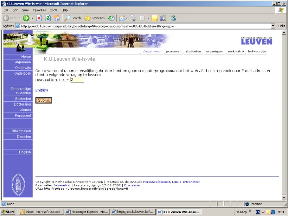The width and height of the screenshot is (288, 216).
Task: Follow the English link below the question
Action: (x=41, y=90)
